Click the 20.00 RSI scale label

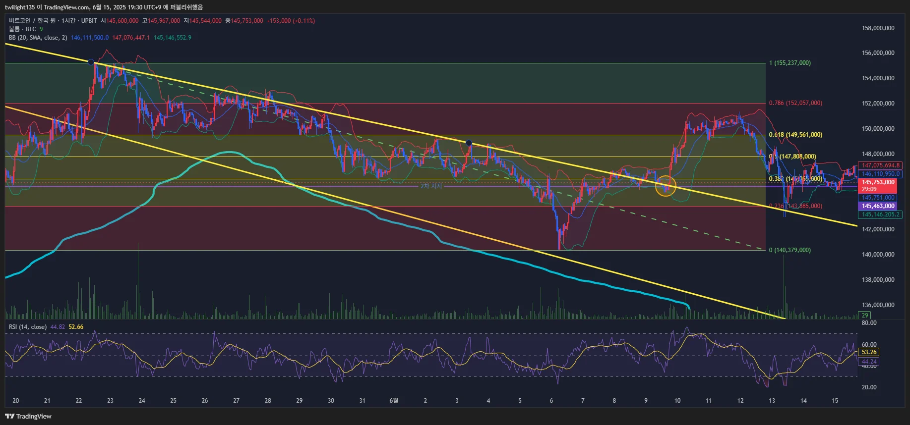(869, 387)
